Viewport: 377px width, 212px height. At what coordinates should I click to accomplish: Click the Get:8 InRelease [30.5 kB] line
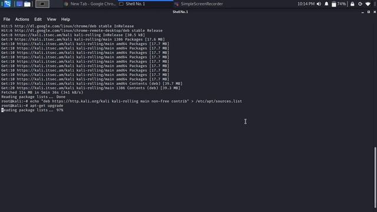[x=73, y=35]
